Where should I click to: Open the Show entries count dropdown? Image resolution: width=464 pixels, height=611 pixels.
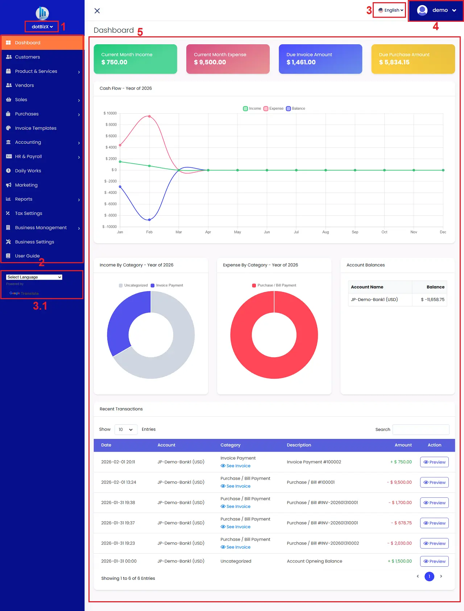pyautogui.click(x=125, y=429)
